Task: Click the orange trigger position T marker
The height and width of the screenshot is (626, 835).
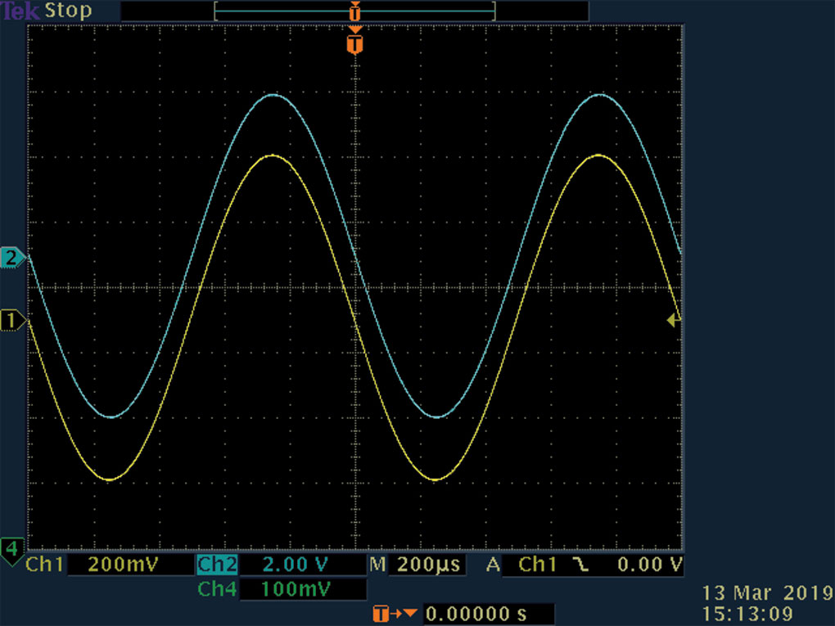Action: point(354,43)
